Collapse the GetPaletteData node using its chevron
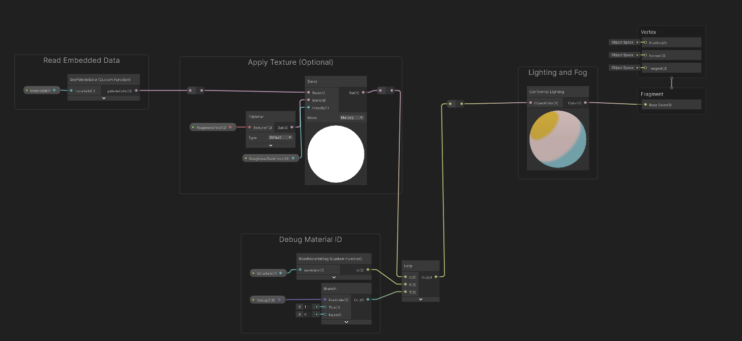 coord(104,98)
